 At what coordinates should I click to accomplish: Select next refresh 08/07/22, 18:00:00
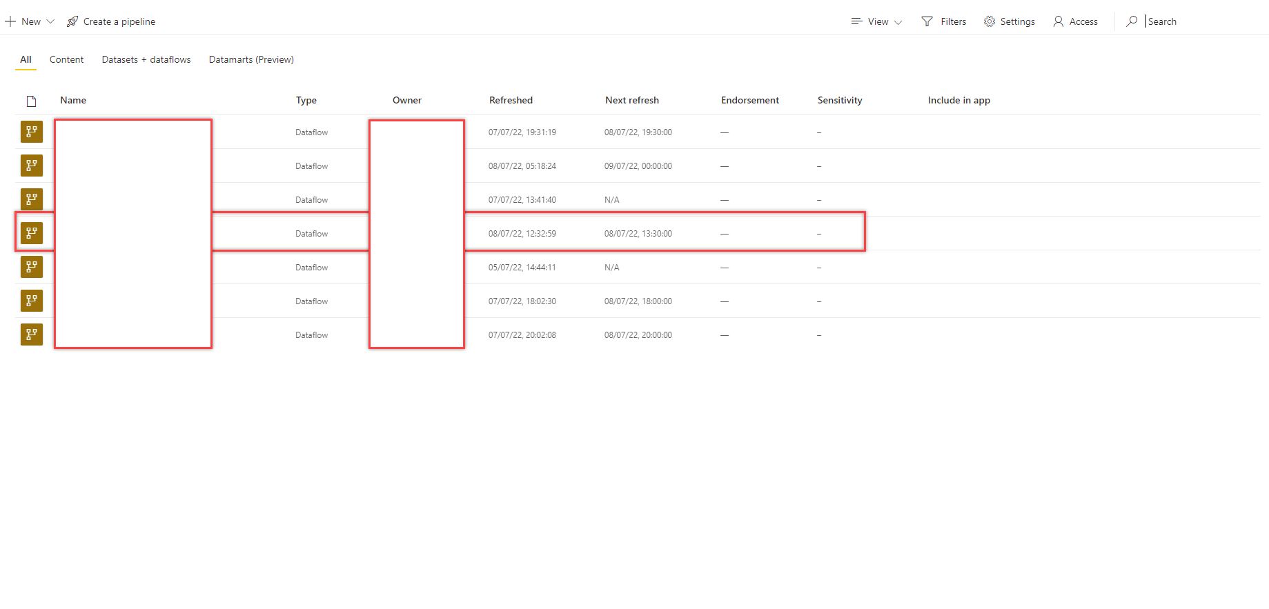638,301
